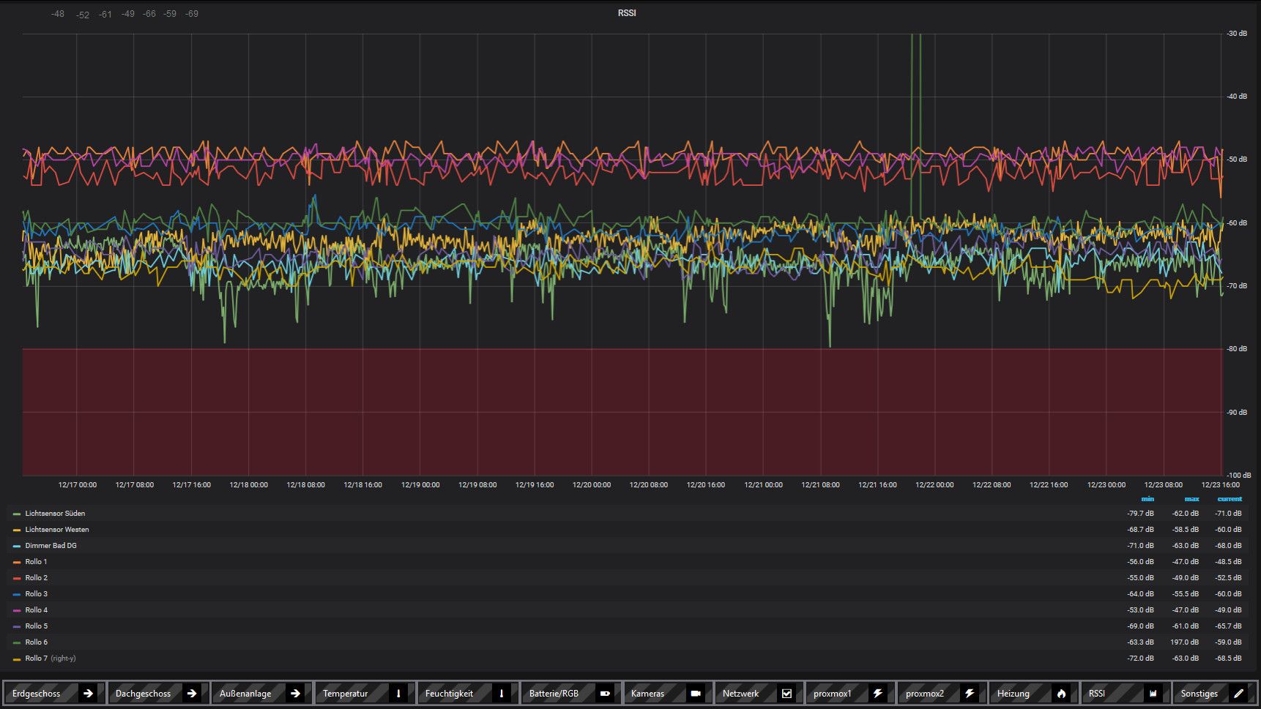Toggle Rollo 5 series visibility
This screenshot has height=709, width=1261.
36,626
